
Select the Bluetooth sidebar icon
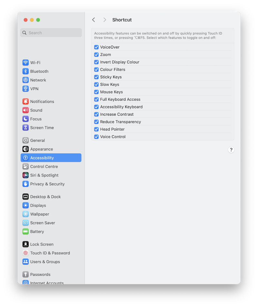coord(26,71)
